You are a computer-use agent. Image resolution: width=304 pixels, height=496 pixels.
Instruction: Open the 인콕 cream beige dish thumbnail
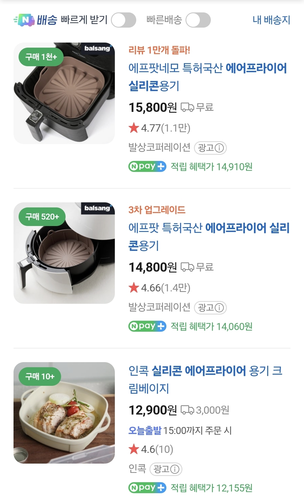(x=64, y=413)
